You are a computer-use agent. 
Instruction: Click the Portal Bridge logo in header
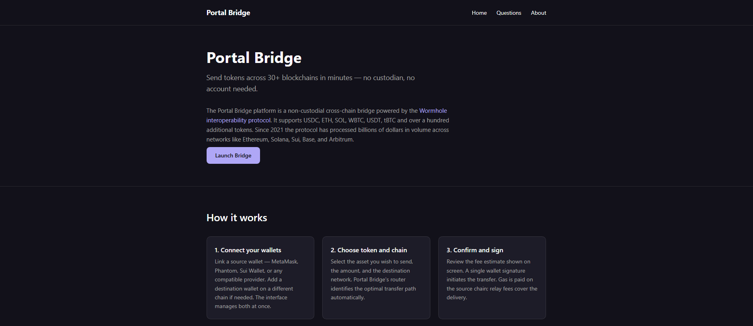228,13
